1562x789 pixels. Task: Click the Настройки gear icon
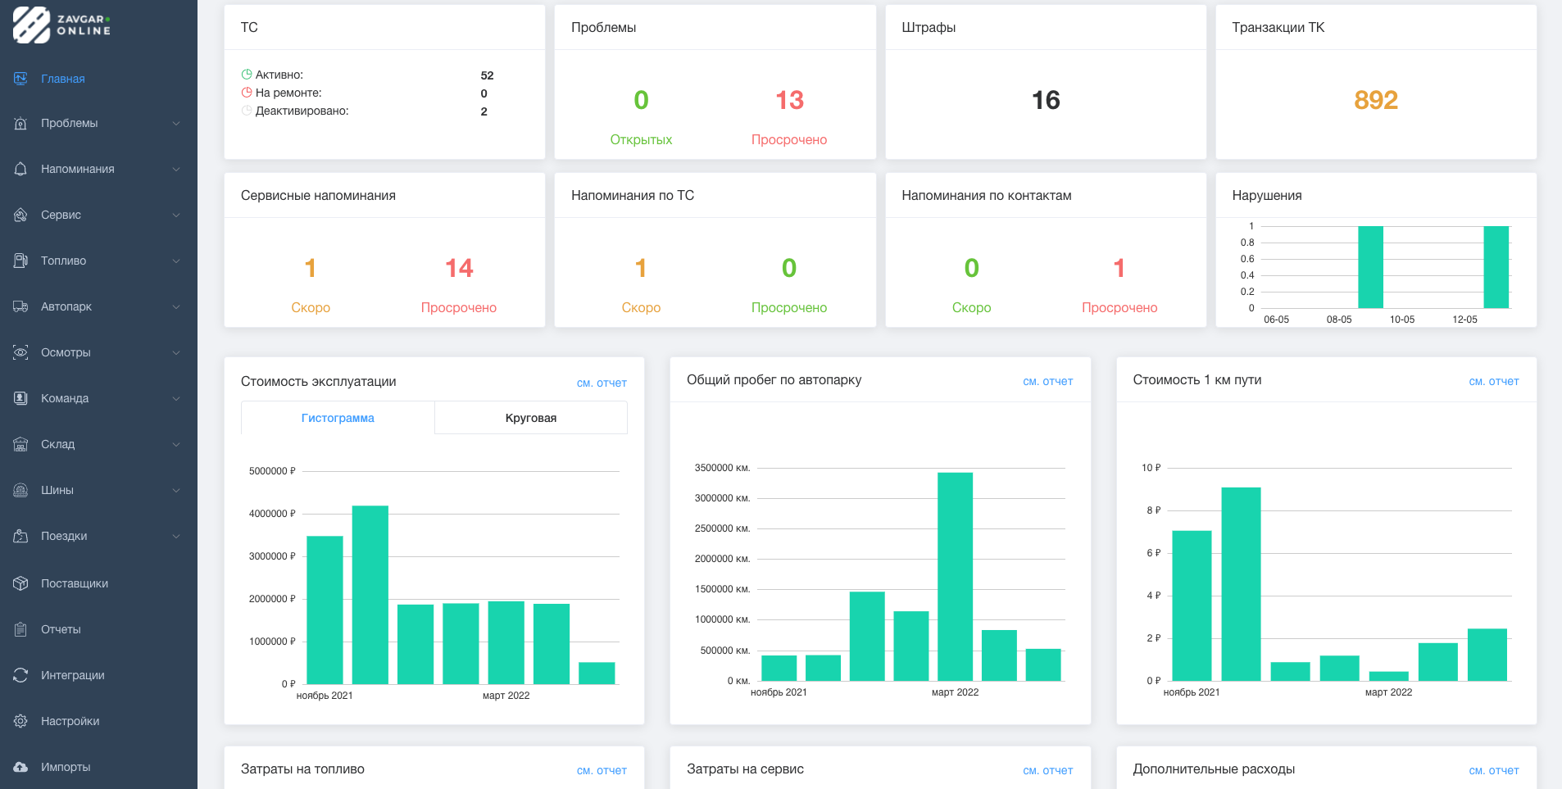point(20,721)
